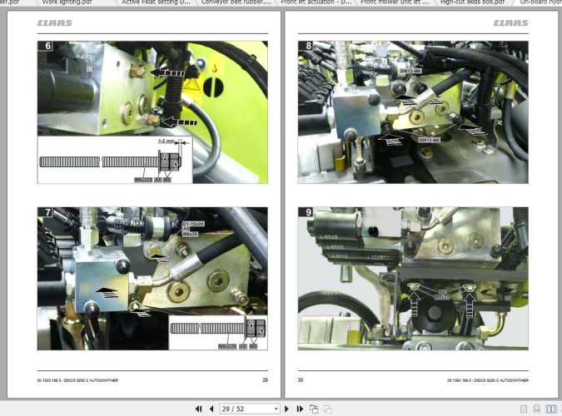
Task: Go to the first page
Action: tap(198, 409)
